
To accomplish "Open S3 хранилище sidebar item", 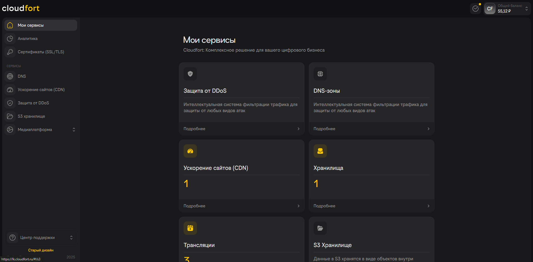I will (31, 116).
